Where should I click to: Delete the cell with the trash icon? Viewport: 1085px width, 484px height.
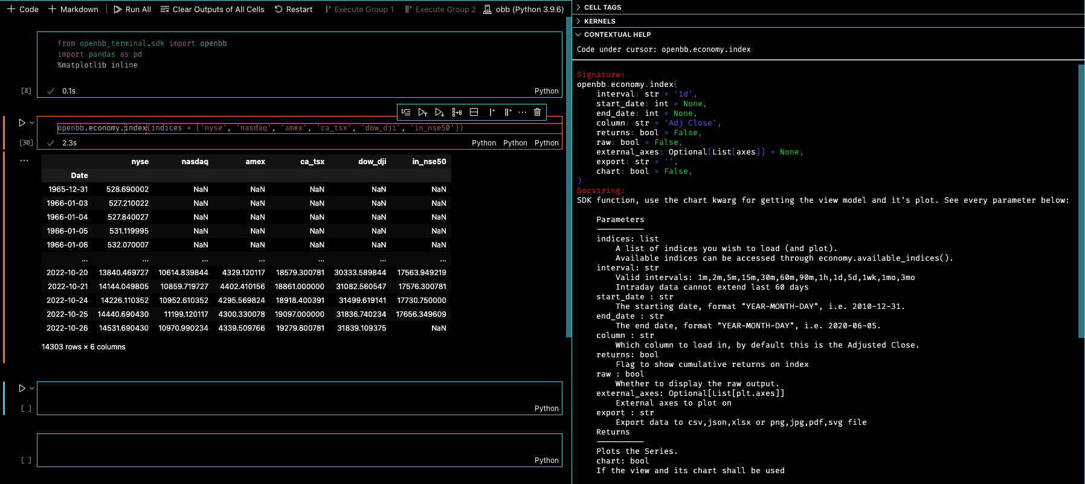[537, 112]
